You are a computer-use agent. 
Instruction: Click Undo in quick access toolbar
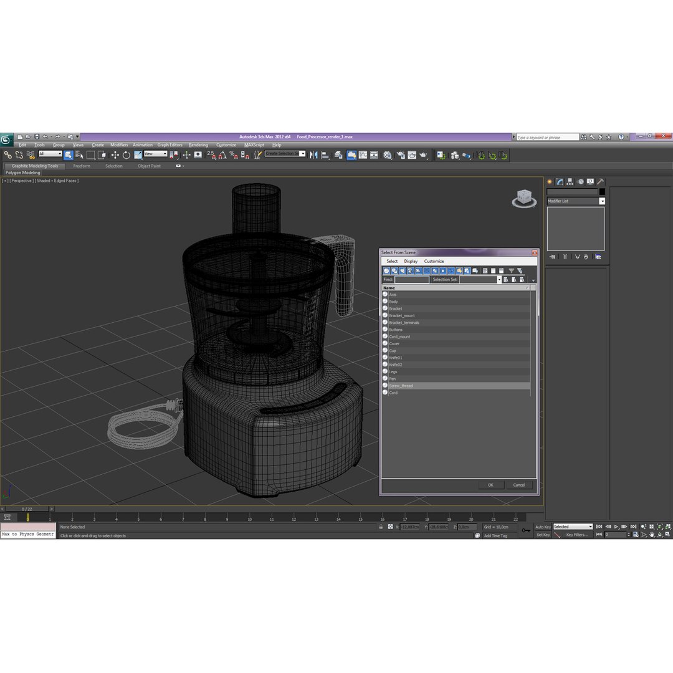click(45, 136)
